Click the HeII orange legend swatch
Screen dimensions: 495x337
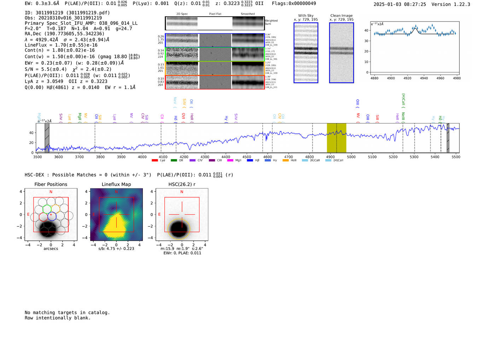286,161
